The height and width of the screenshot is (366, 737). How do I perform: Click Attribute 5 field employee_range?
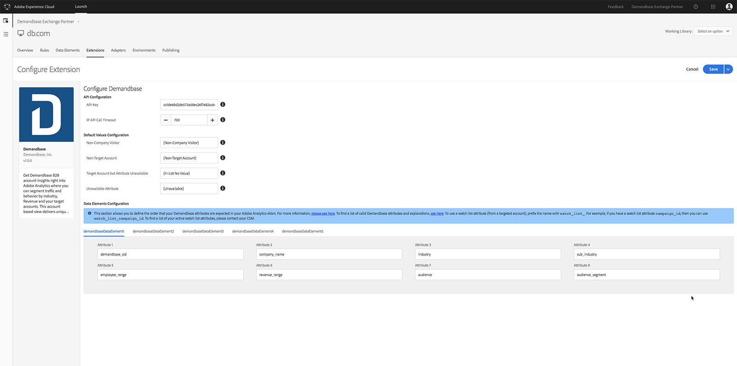click(170, 274)
